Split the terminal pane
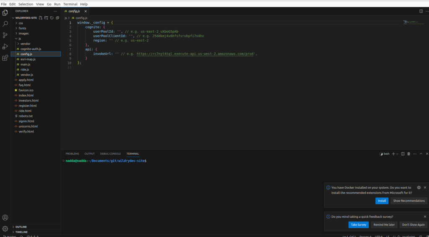Image resolution: width=429 pixels, height=237 pixels. pyautogui.click(x=403, y=154)
